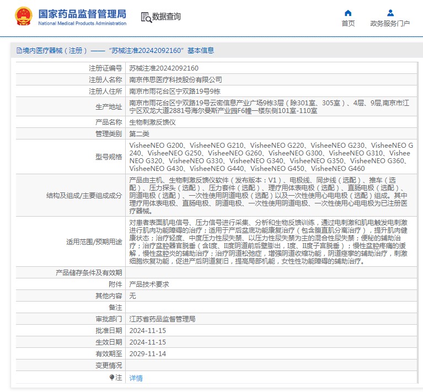Click the 政务服务门户 person icon
This screenshot has height=392, width=423.
point(390,13)
